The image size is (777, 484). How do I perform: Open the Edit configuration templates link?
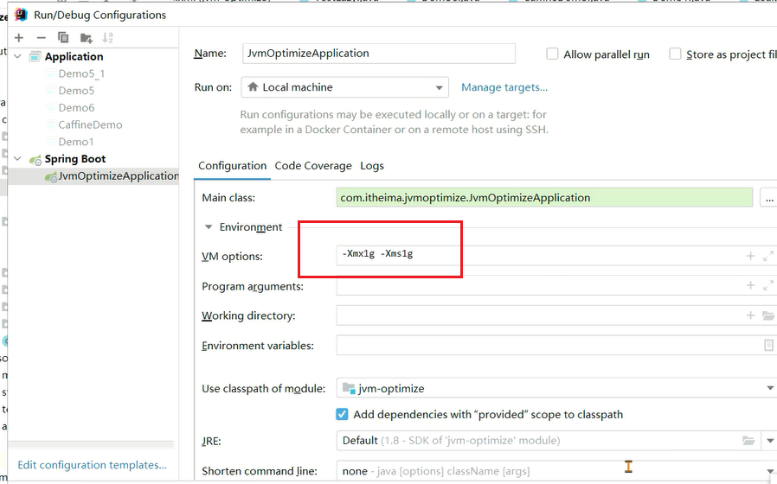tap(92, 465)
